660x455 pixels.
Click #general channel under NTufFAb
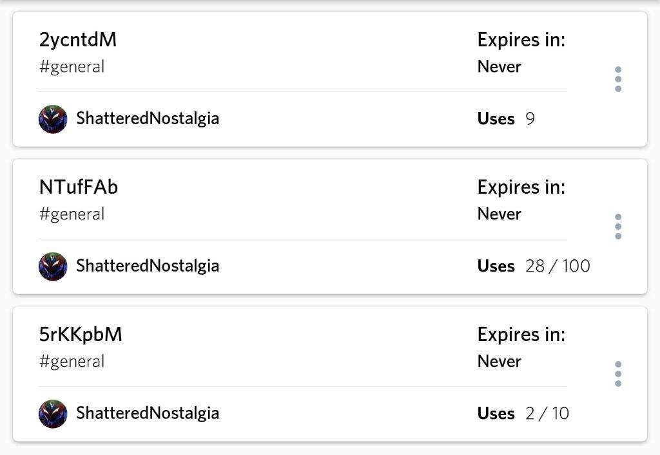(72, 214)
